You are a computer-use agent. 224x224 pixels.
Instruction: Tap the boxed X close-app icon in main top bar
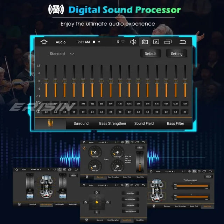click(x=156, y=42)
